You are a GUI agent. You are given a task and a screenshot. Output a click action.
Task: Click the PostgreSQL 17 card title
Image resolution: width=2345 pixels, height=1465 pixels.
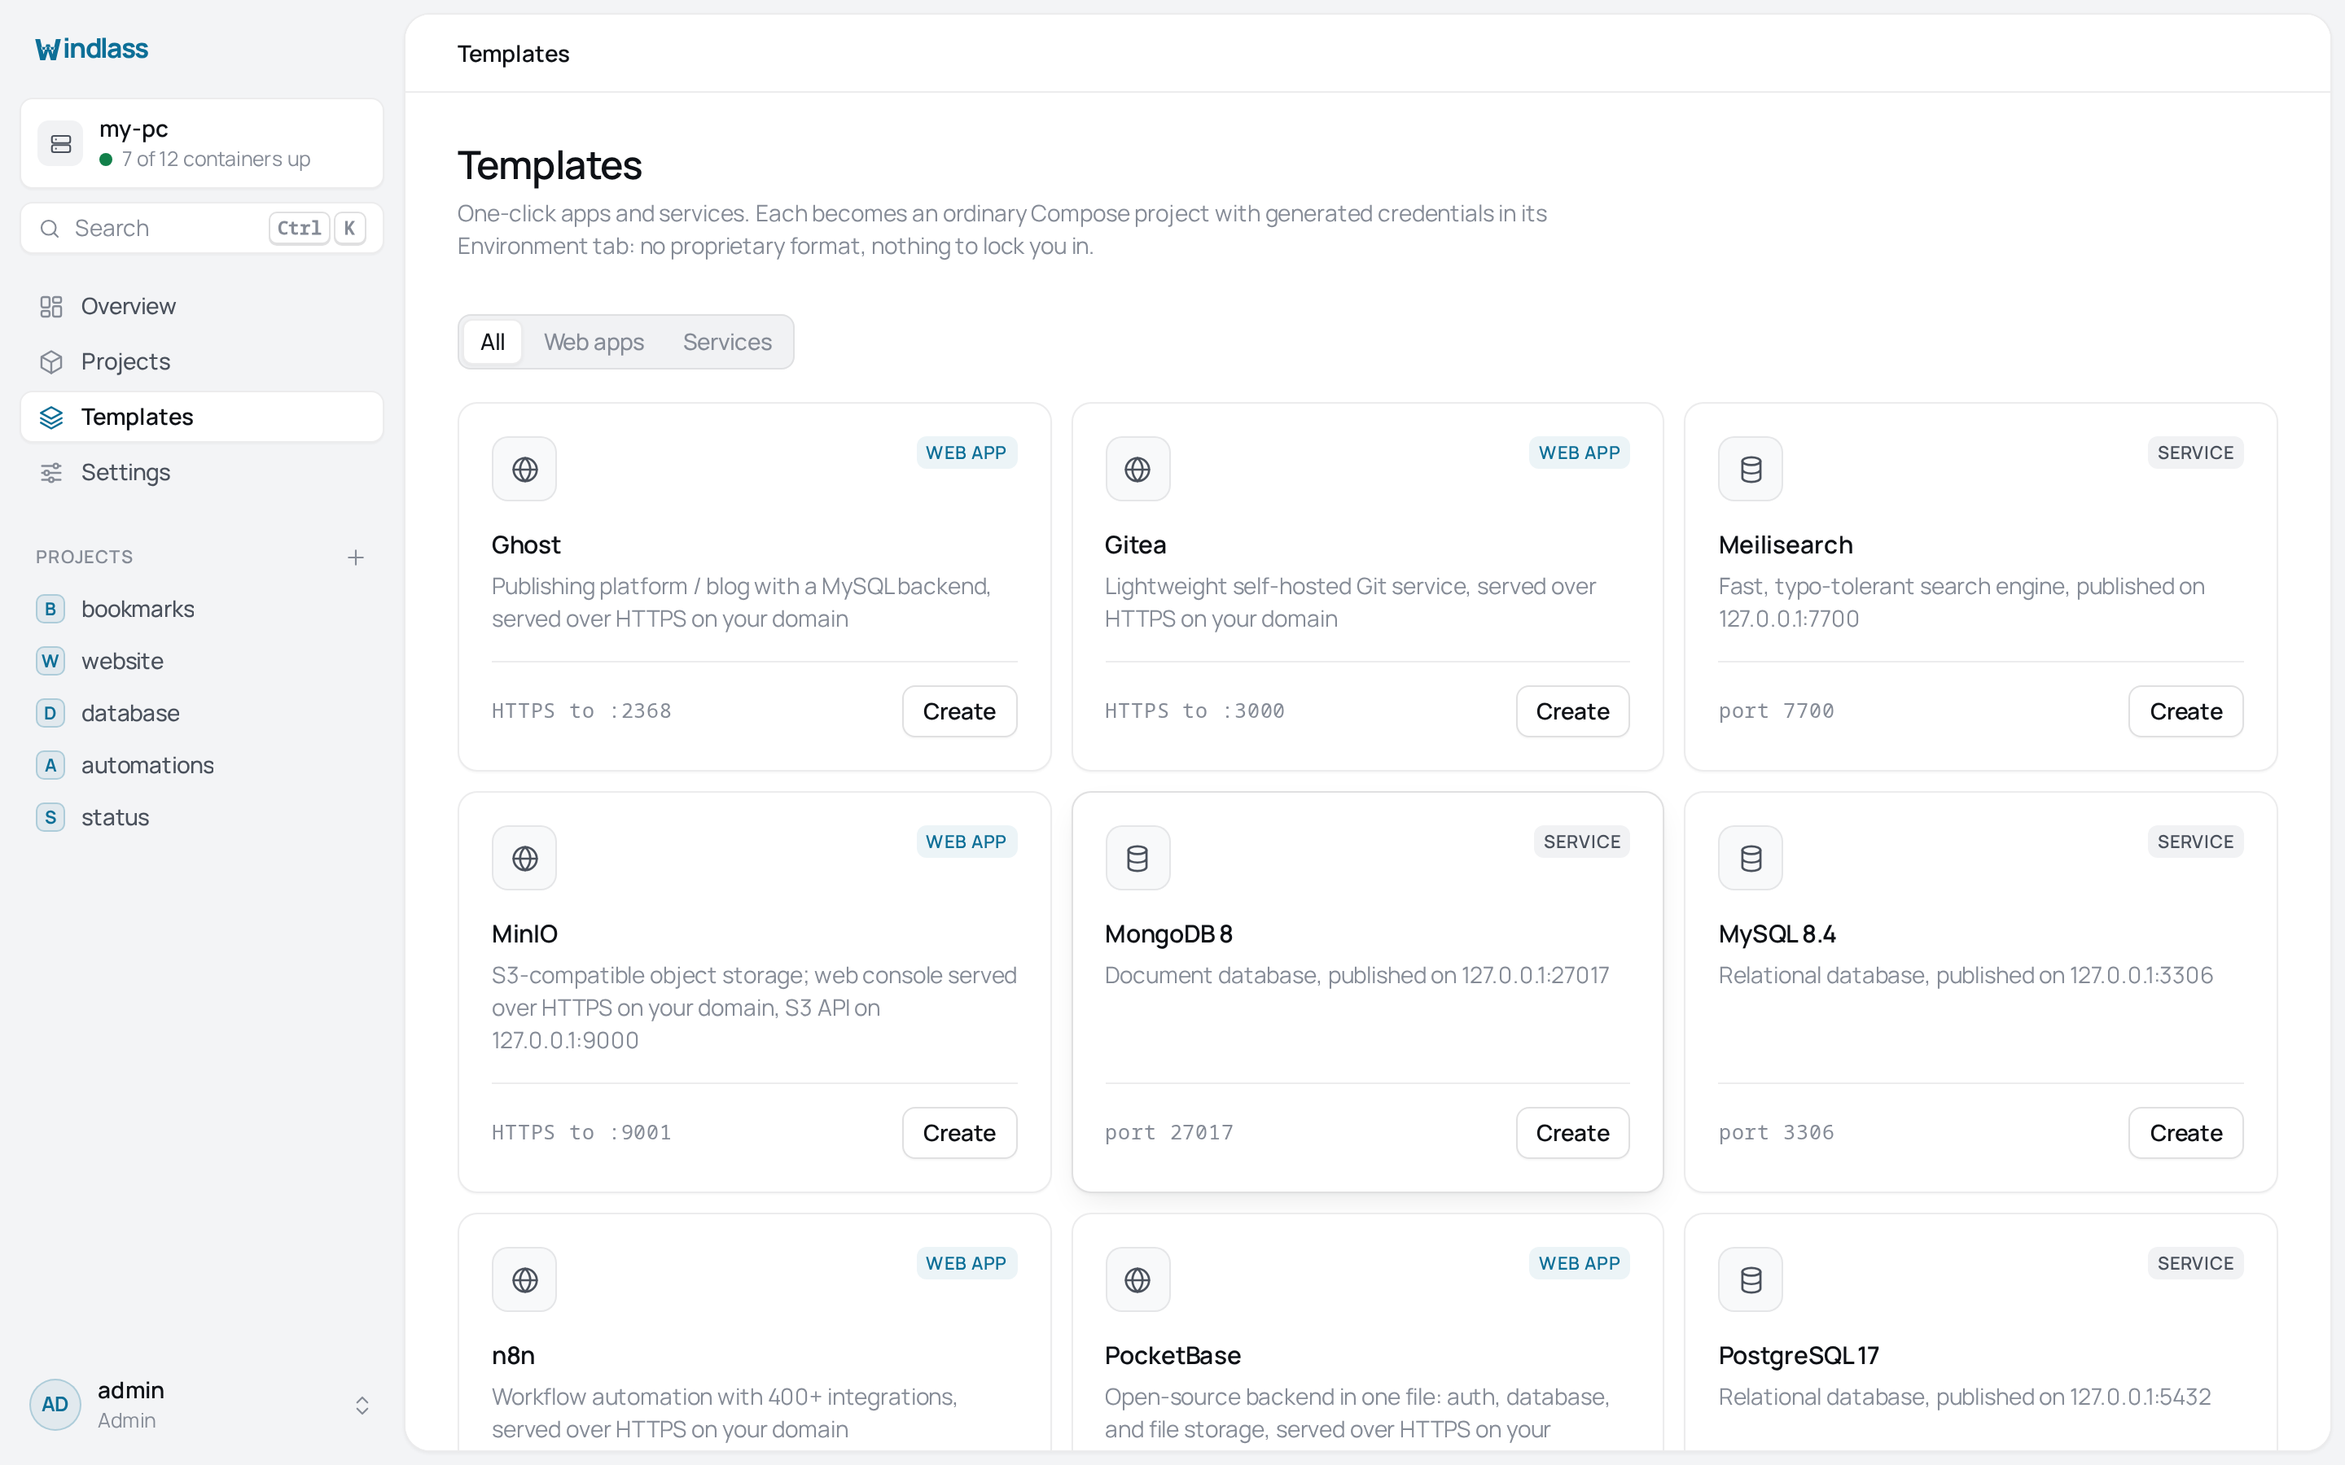pos(1799,1355)
